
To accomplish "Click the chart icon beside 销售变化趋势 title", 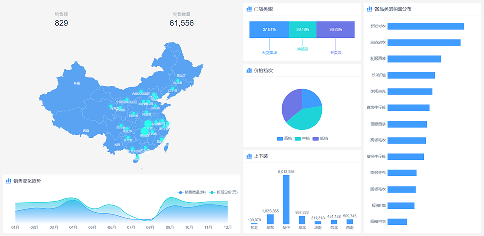I will coord(8,181).
